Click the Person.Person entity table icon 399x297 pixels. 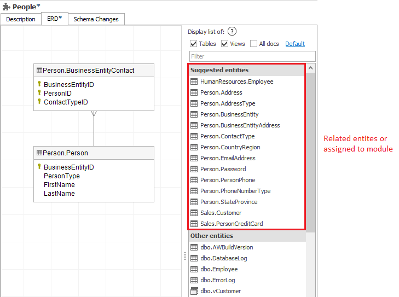coord(39,153)
